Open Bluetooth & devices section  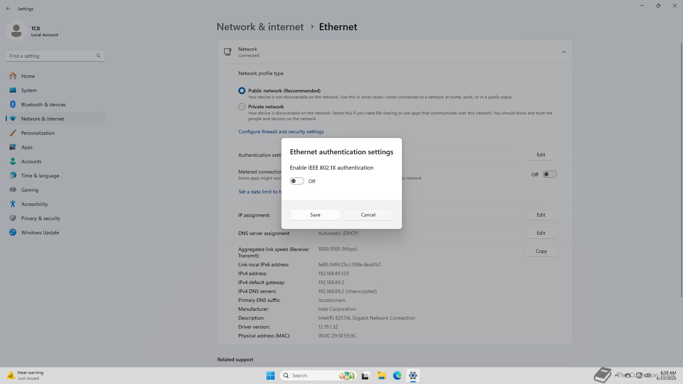[x=43, y=105]
